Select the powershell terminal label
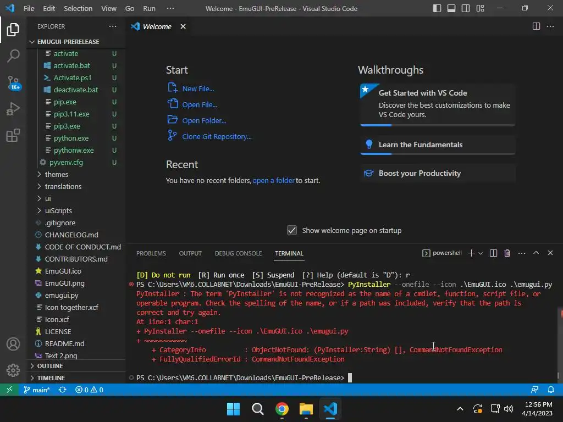Screen dimensions: 563x422 coord(442,253)
